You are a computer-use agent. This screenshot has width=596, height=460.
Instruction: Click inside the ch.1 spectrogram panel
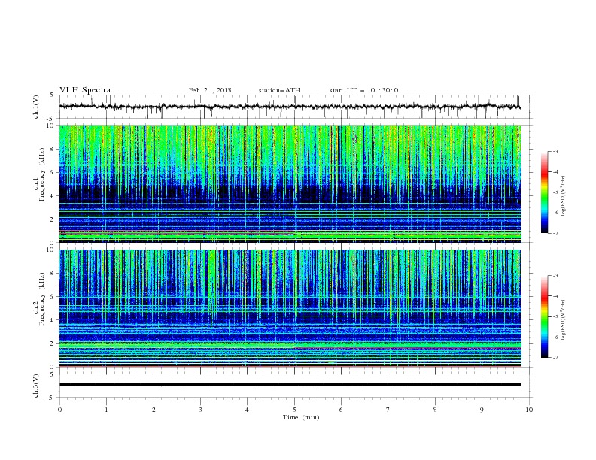[290, 183]
